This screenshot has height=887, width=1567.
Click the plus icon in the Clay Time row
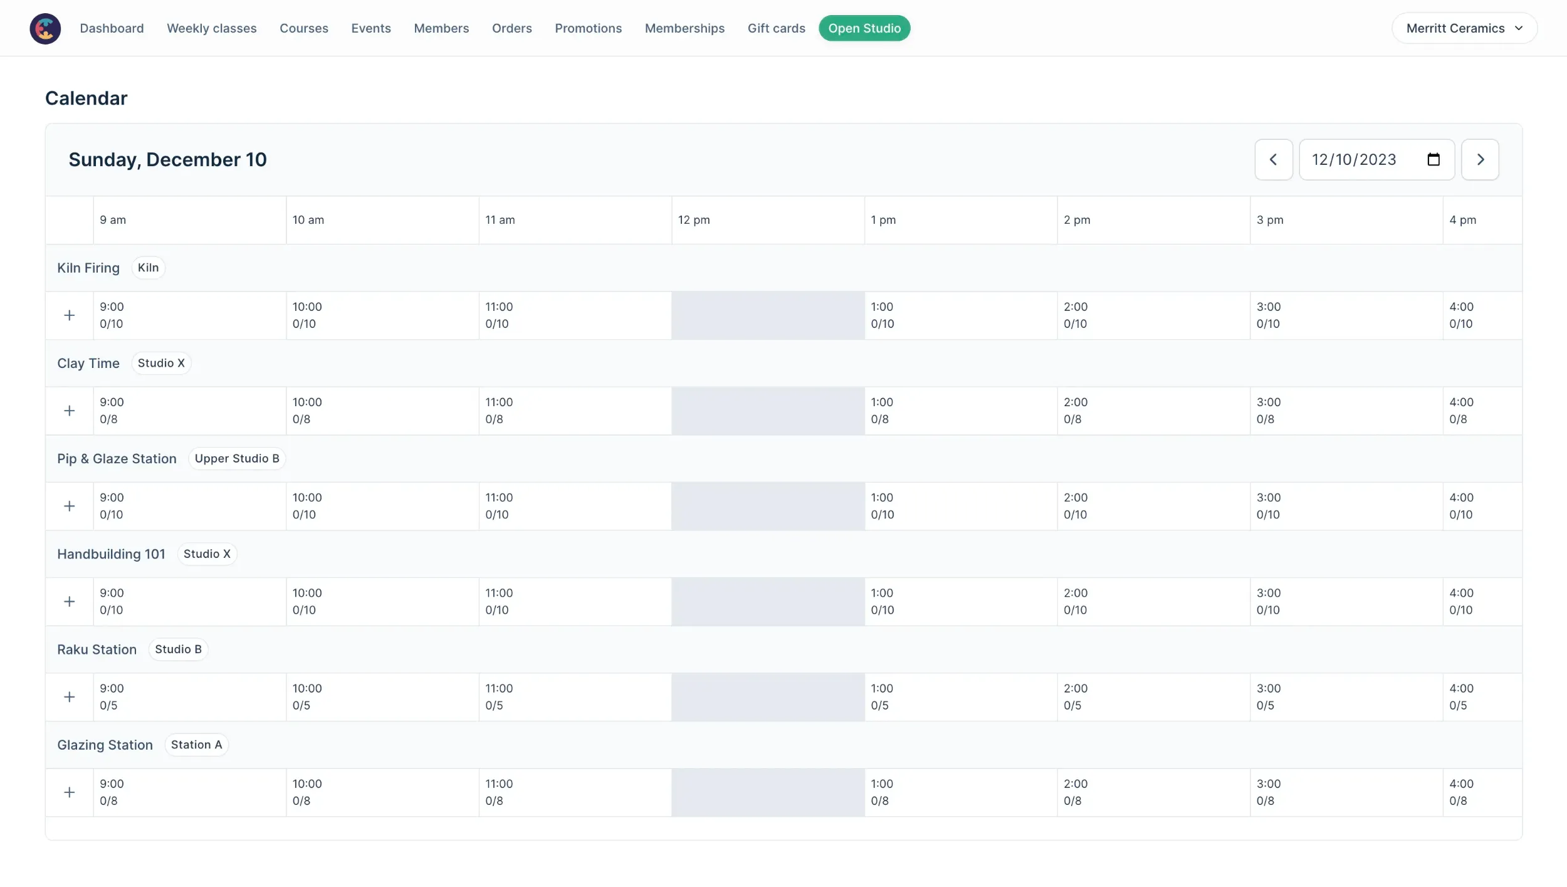[70, 411]
